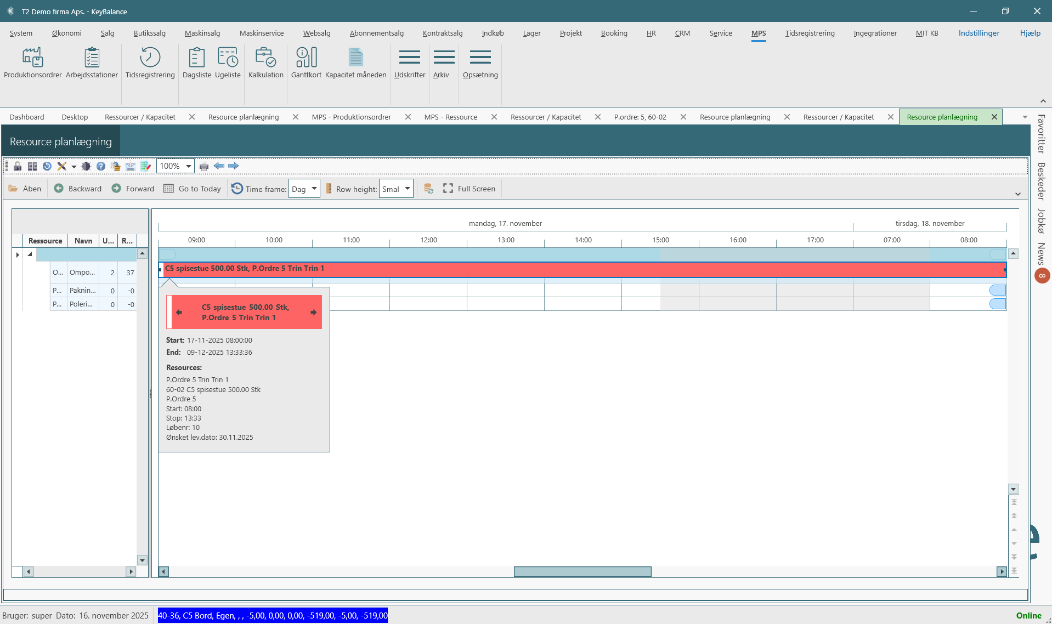Click the blue question mark help icon
The image size is (1052, 624).
[101, 166]
